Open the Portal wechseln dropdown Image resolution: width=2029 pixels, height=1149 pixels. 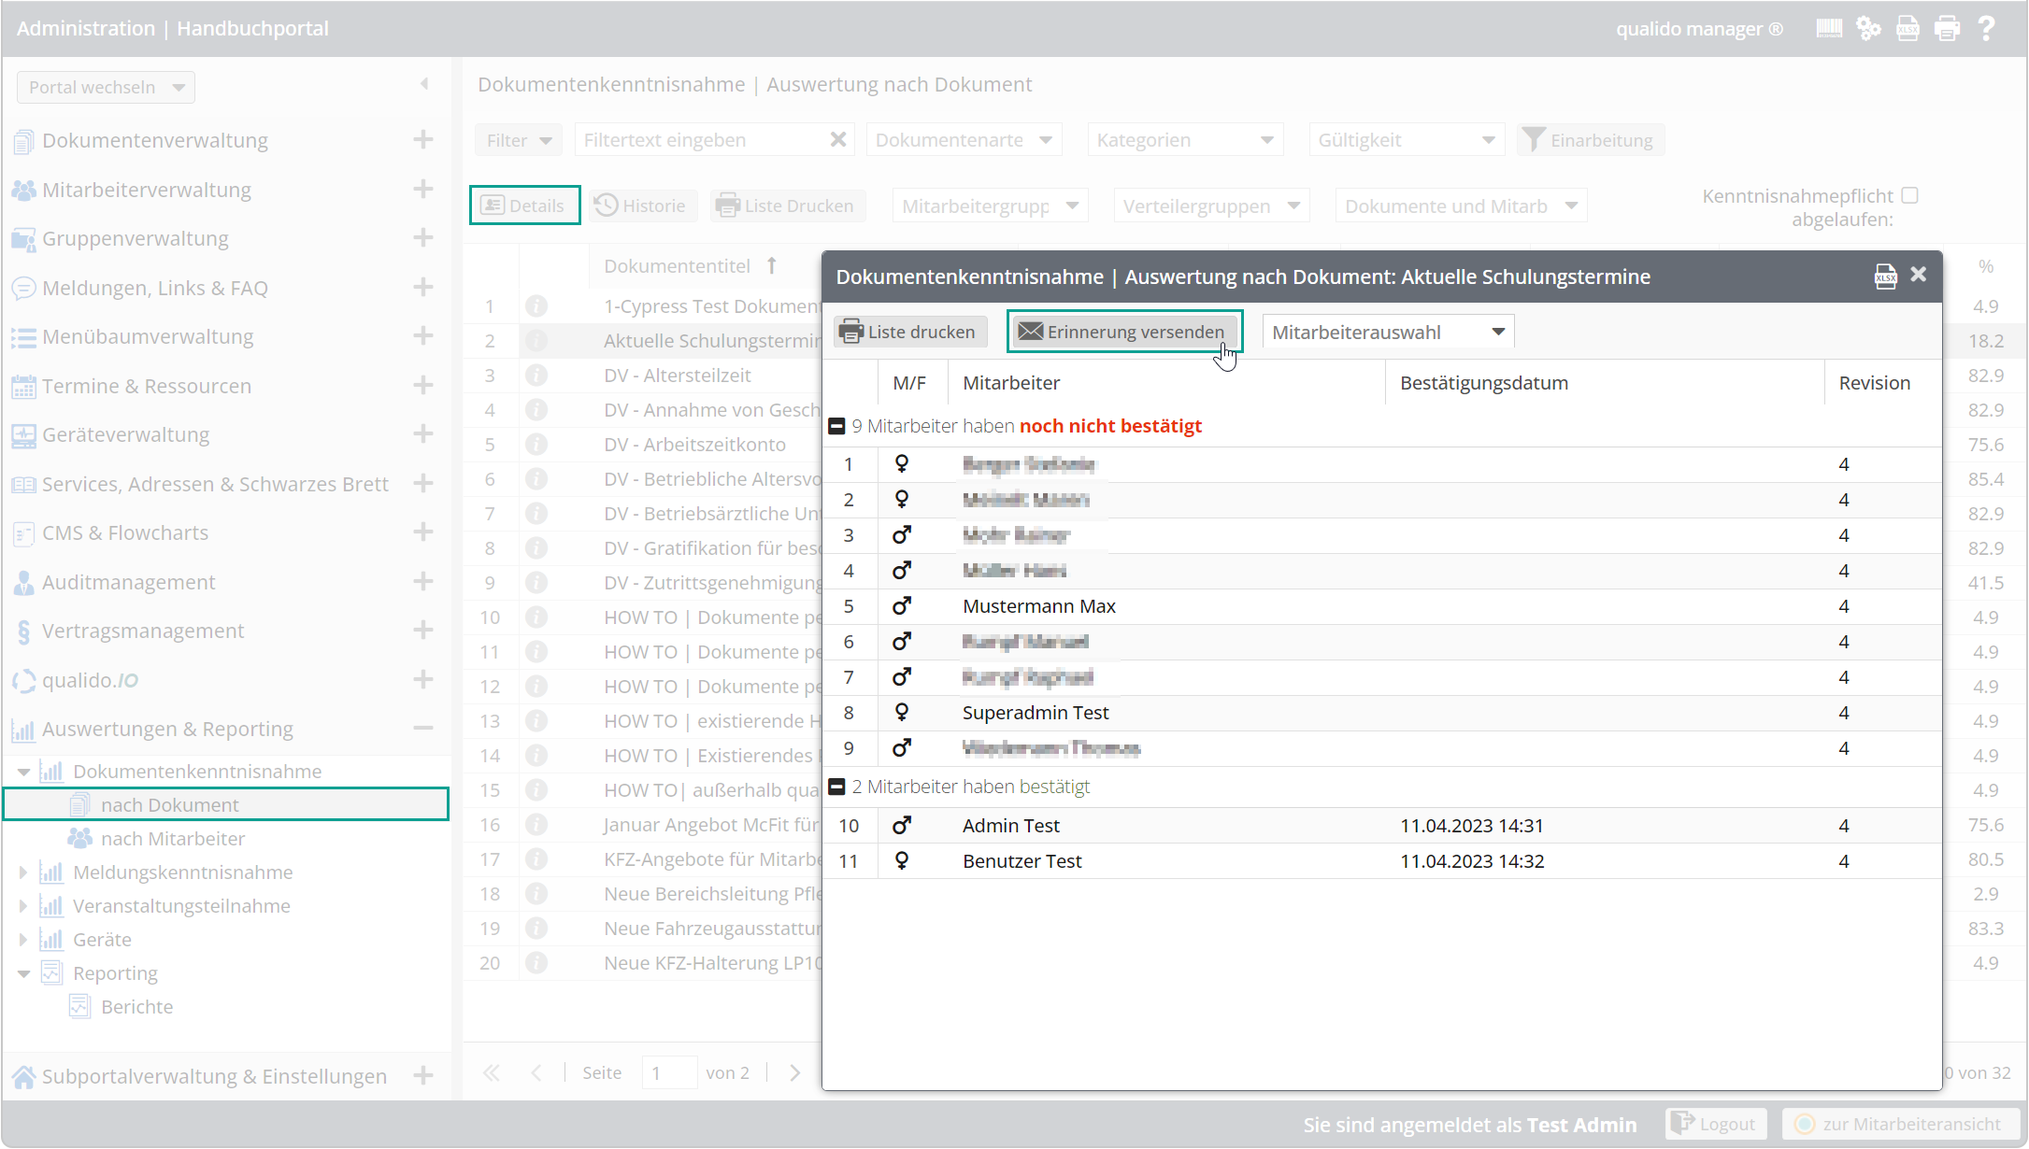click(x=106, y=87)
